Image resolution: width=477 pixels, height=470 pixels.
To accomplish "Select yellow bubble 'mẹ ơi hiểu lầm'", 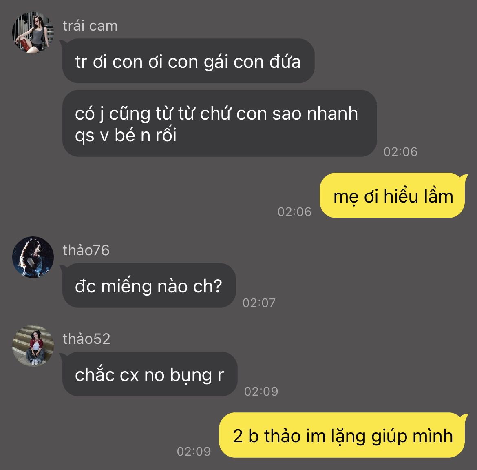I will tap(393, 196).
